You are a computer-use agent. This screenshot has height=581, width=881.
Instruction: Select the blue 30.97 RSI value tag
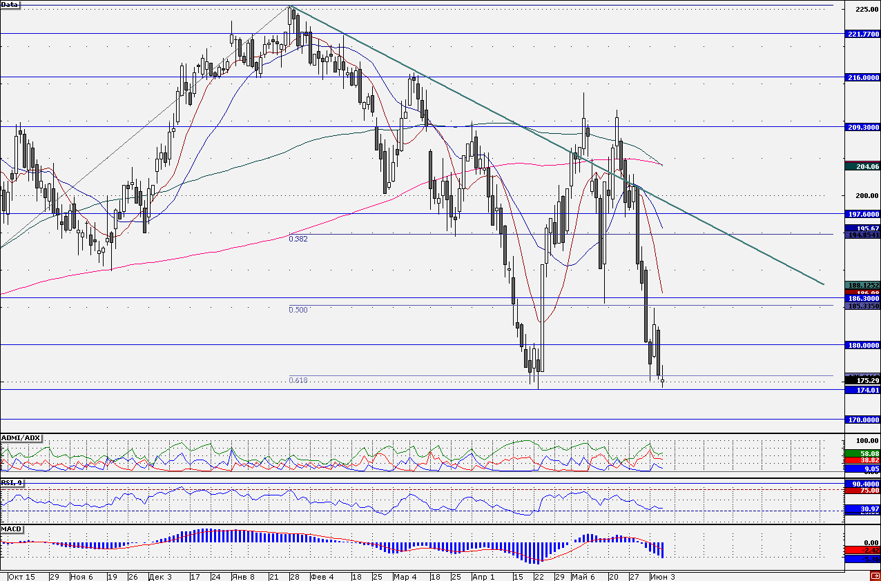click(862, 509)
